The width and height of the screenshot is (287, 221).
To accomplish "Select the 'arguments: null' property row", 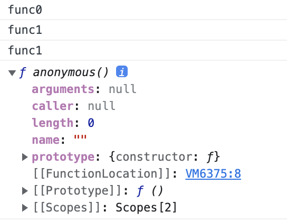I will click(84, 89).
